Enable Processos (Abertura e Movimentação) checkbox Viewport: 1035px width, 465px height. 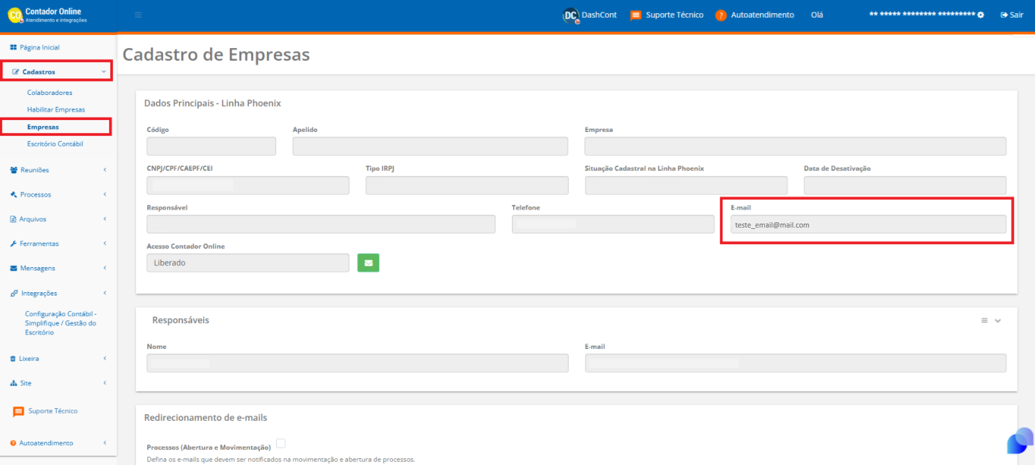(281, 443)
